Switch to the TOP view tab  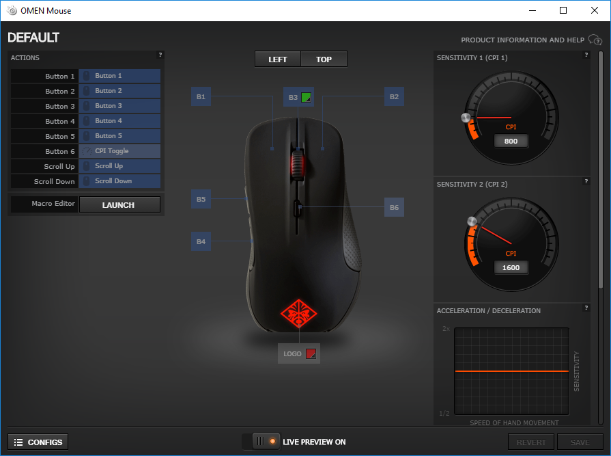click(x=324, y=59)
